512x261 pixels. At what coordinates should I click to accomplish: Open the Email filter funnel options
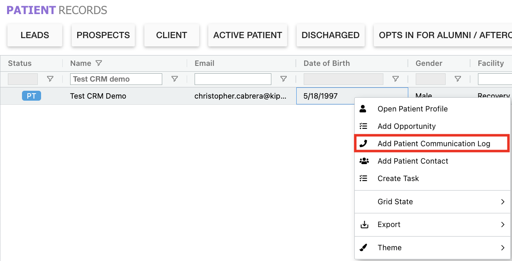(x=283, y=79)
